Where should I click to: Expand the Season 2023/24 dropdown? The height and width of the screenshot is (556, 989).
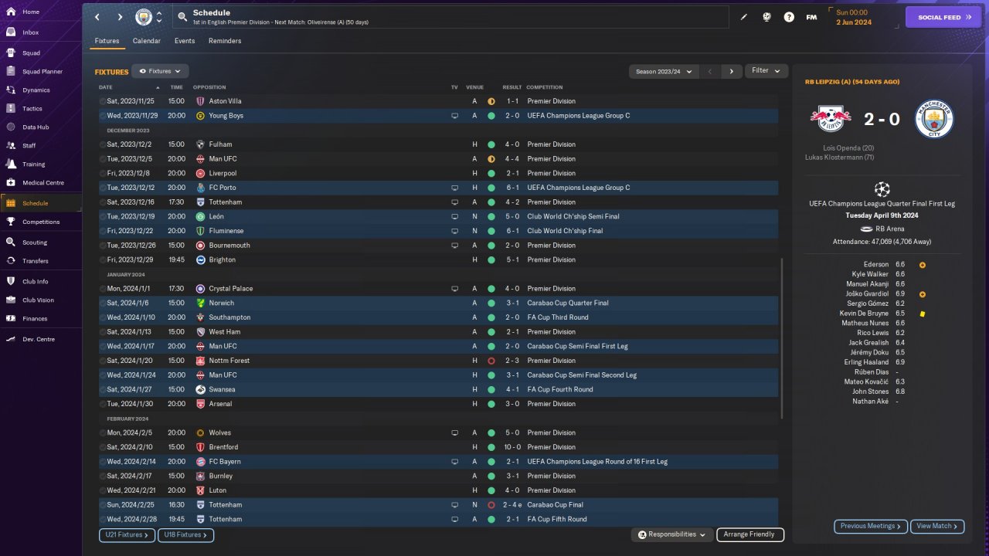(664, 71)
